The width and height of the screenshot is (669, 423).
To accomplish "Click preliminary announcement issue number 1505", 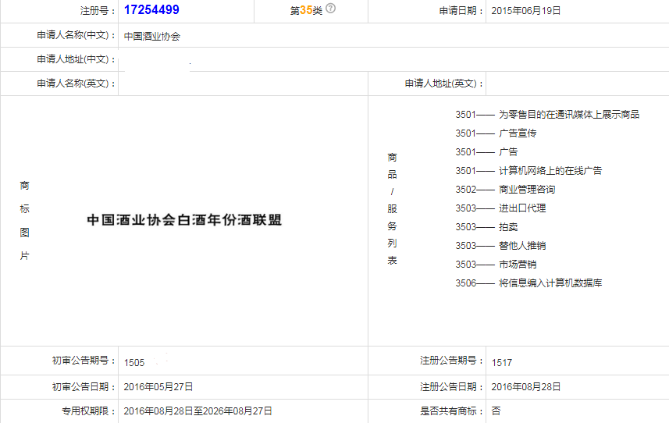I will pyautogui.click(x=134, y=362).
